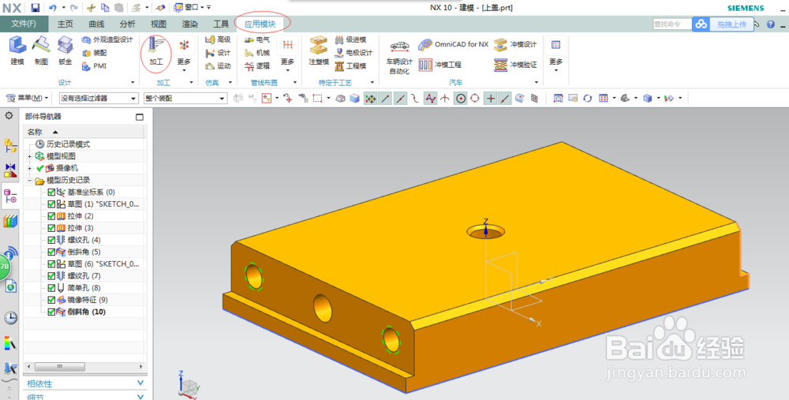Open the 整个装配 scope dropdown
Viewport: 789px width, 400px height.
coord(185,99)
